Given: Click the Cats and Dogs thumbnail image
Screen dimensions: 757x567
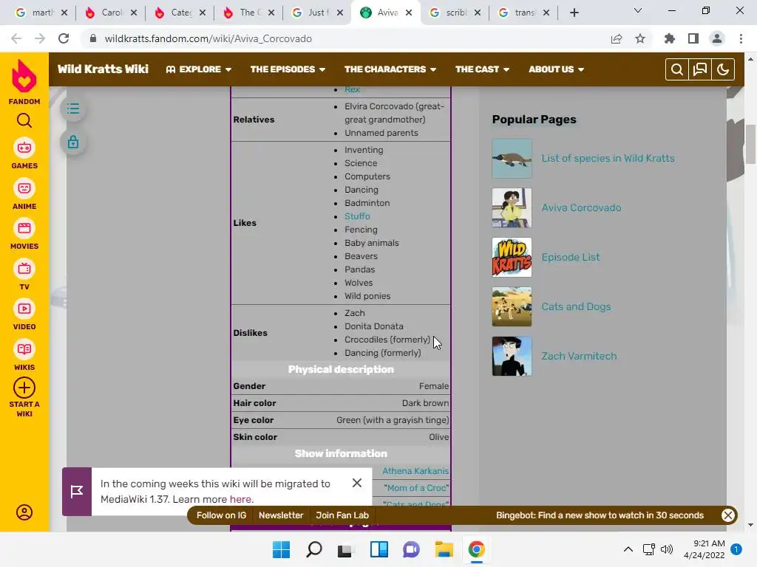Looking at the screenshot, I should pos(512,306).
